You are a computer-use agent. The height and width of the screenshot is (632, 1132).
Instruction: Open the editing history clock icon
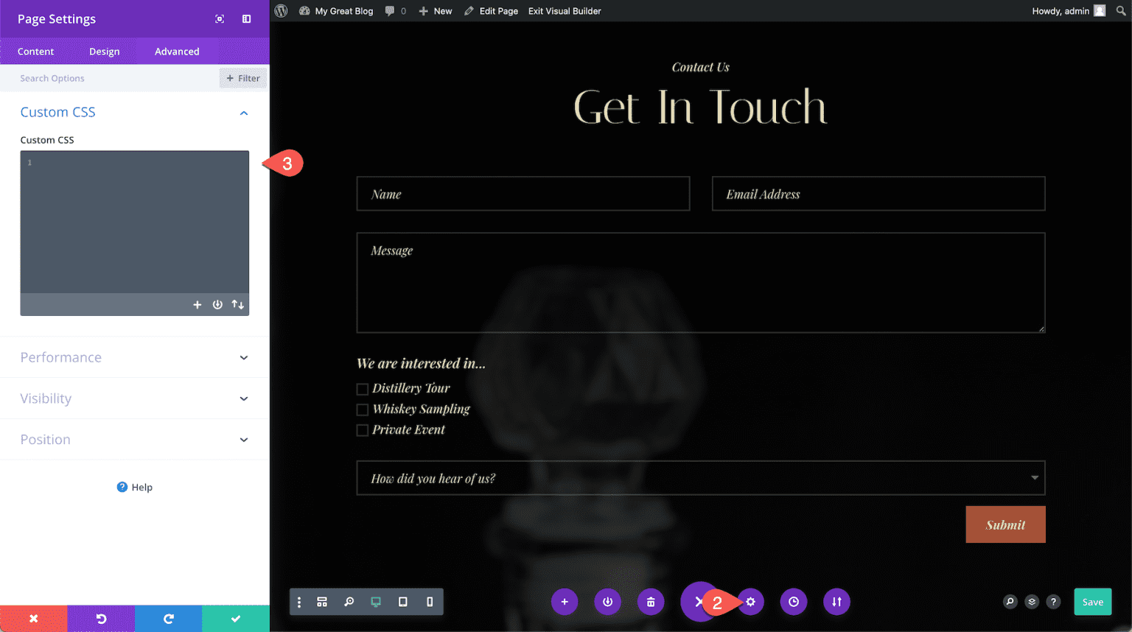pos(794,602)
